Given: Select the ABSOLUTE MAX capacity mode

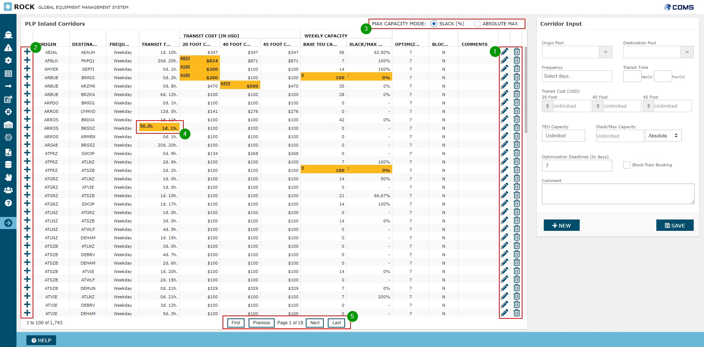Looking at the screenshot, I should pyautogui.click(x=477, y=24).
